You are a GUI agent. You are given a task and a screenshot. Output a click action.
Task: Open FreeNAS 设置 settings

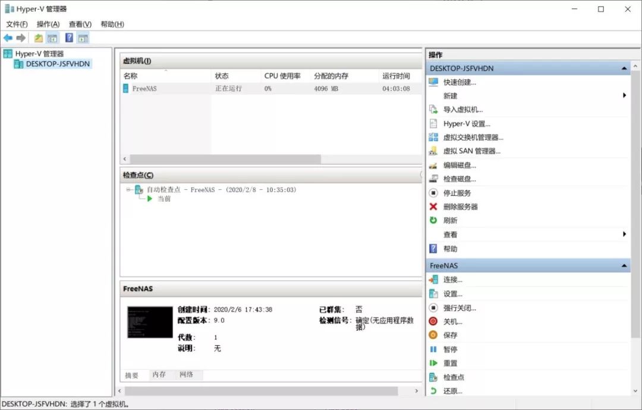point(452,294)
